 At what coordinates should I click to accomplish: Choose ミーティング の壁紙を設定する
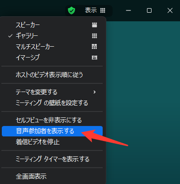click(x=52, y=103)
